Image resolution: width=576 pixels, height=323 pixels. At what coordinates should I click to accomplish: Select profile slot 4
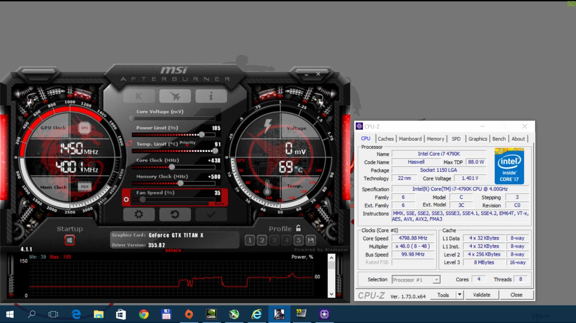(x=287, y=240)
